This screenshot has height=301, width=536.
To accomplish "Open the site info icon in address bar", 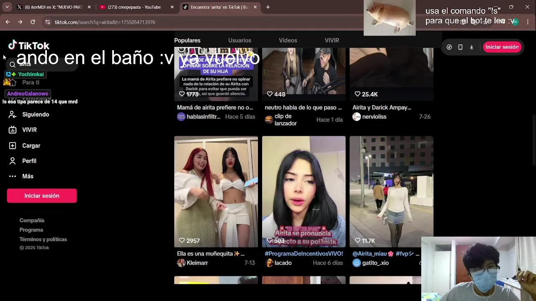I will [x=47, y=22].
